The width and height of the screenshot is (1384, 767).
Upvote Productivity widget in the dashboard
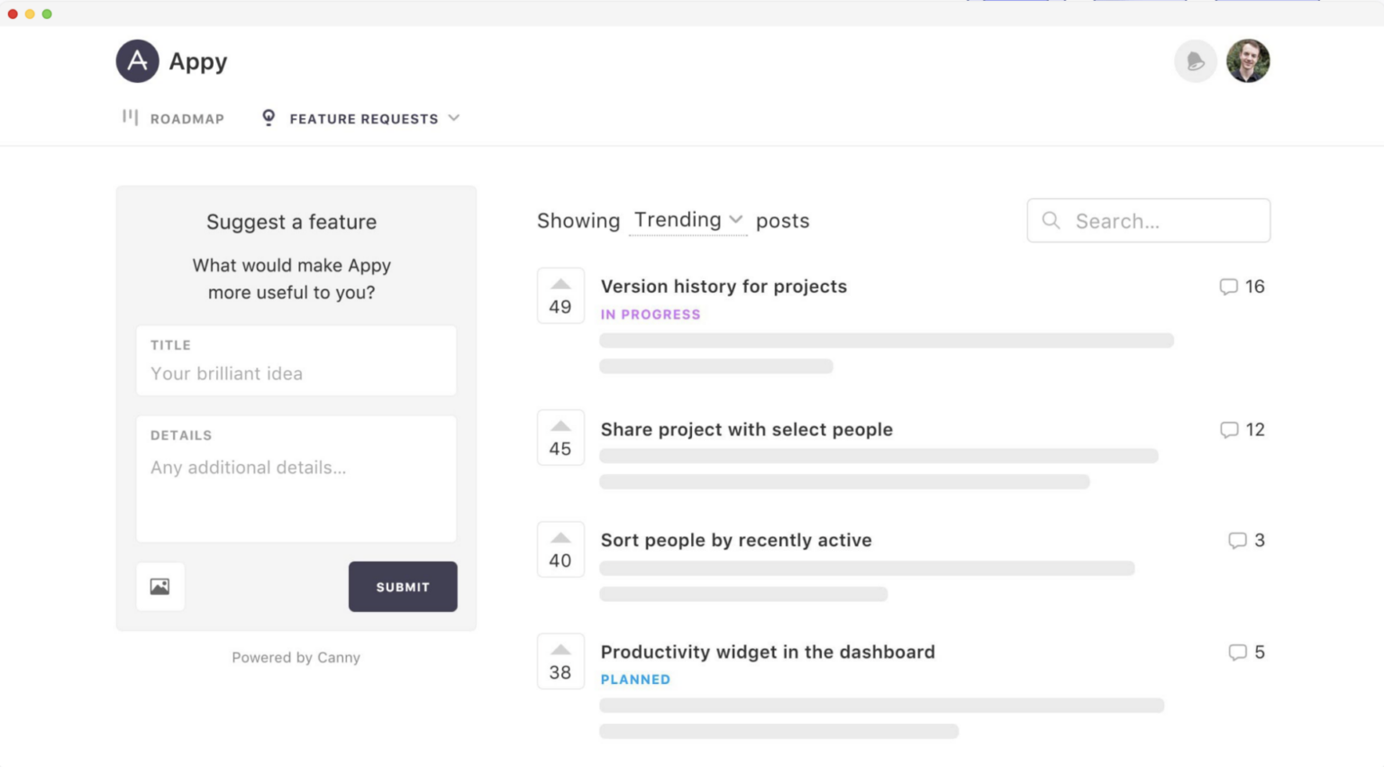coord(560,661)
